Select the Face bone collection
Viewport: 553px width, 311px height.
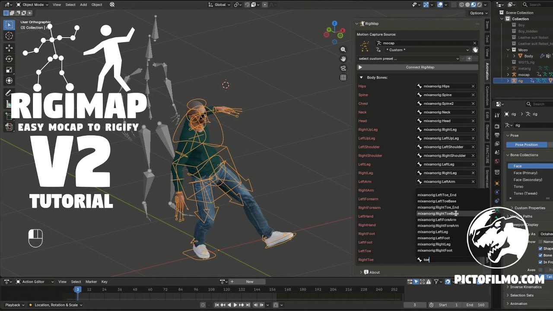(x=530, y=166)
